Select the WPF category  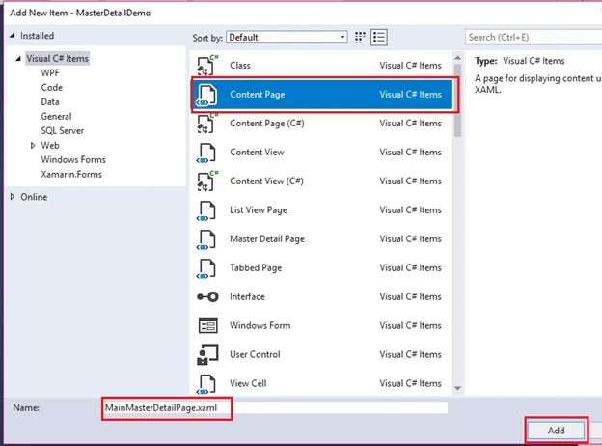(50, 73)
